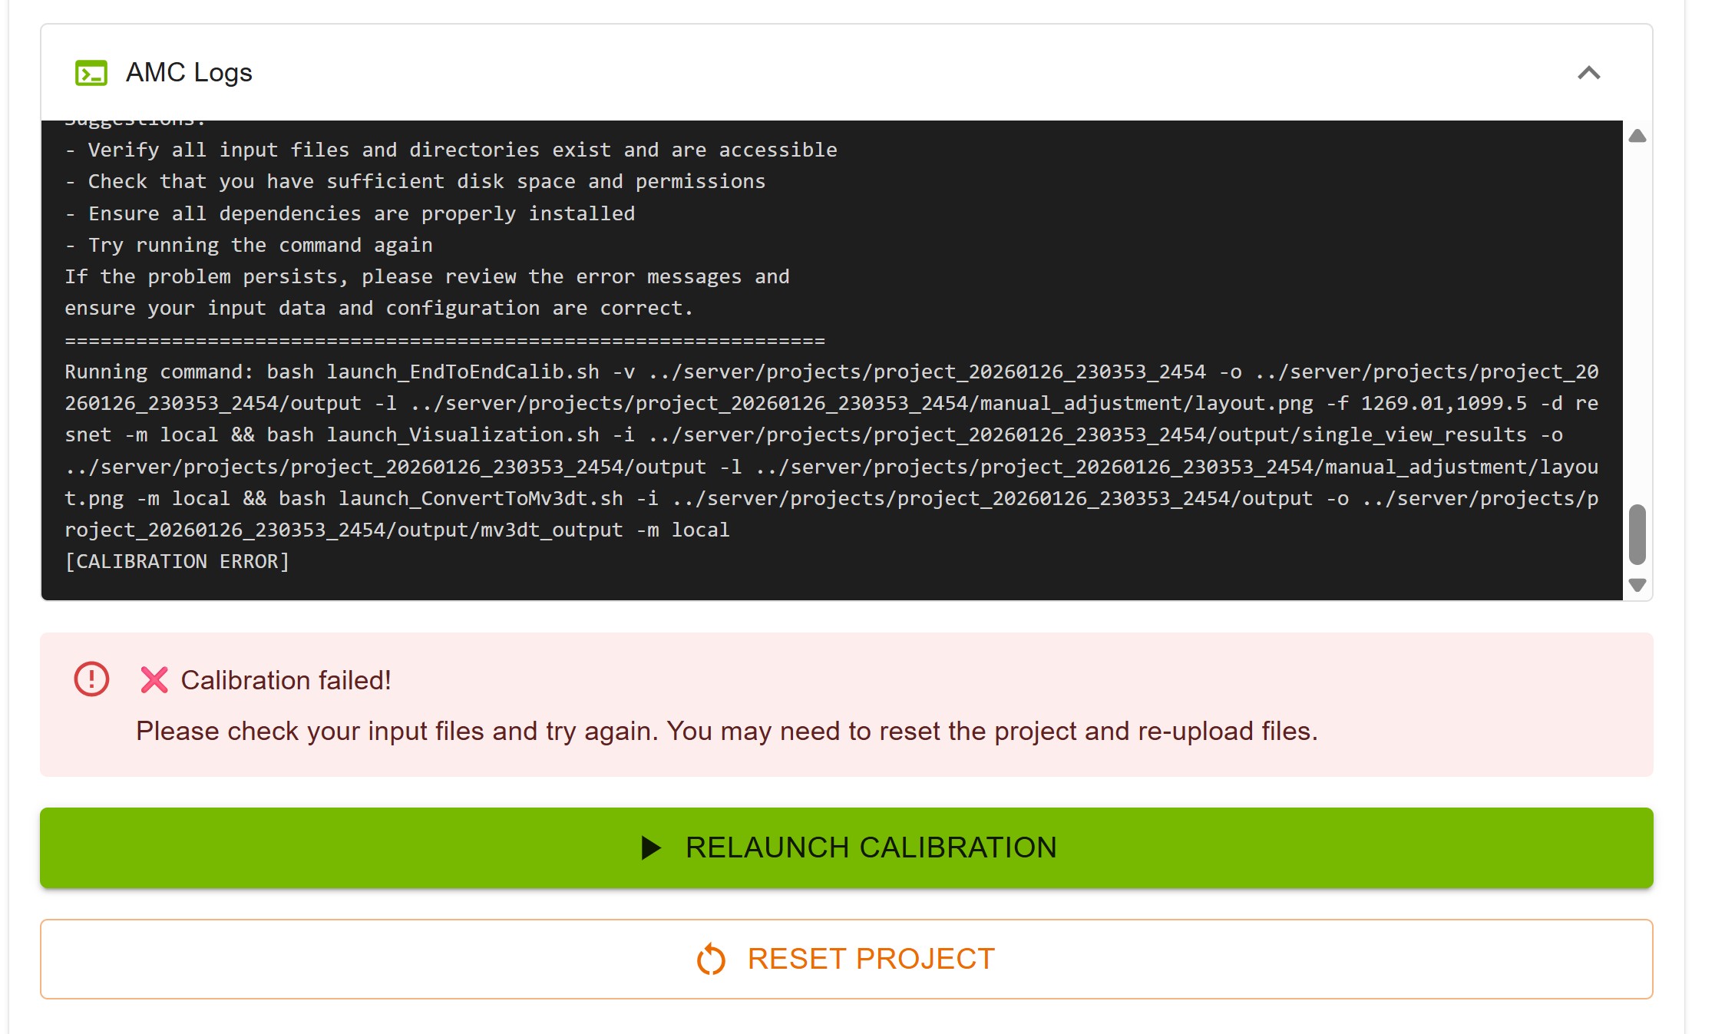Click the green terminal icon beside AMC Logs

[x=91, y=73]
